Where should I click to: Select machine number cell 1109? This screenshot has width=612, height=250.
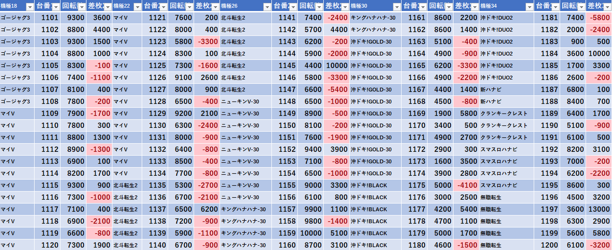[x=48, y=114]
